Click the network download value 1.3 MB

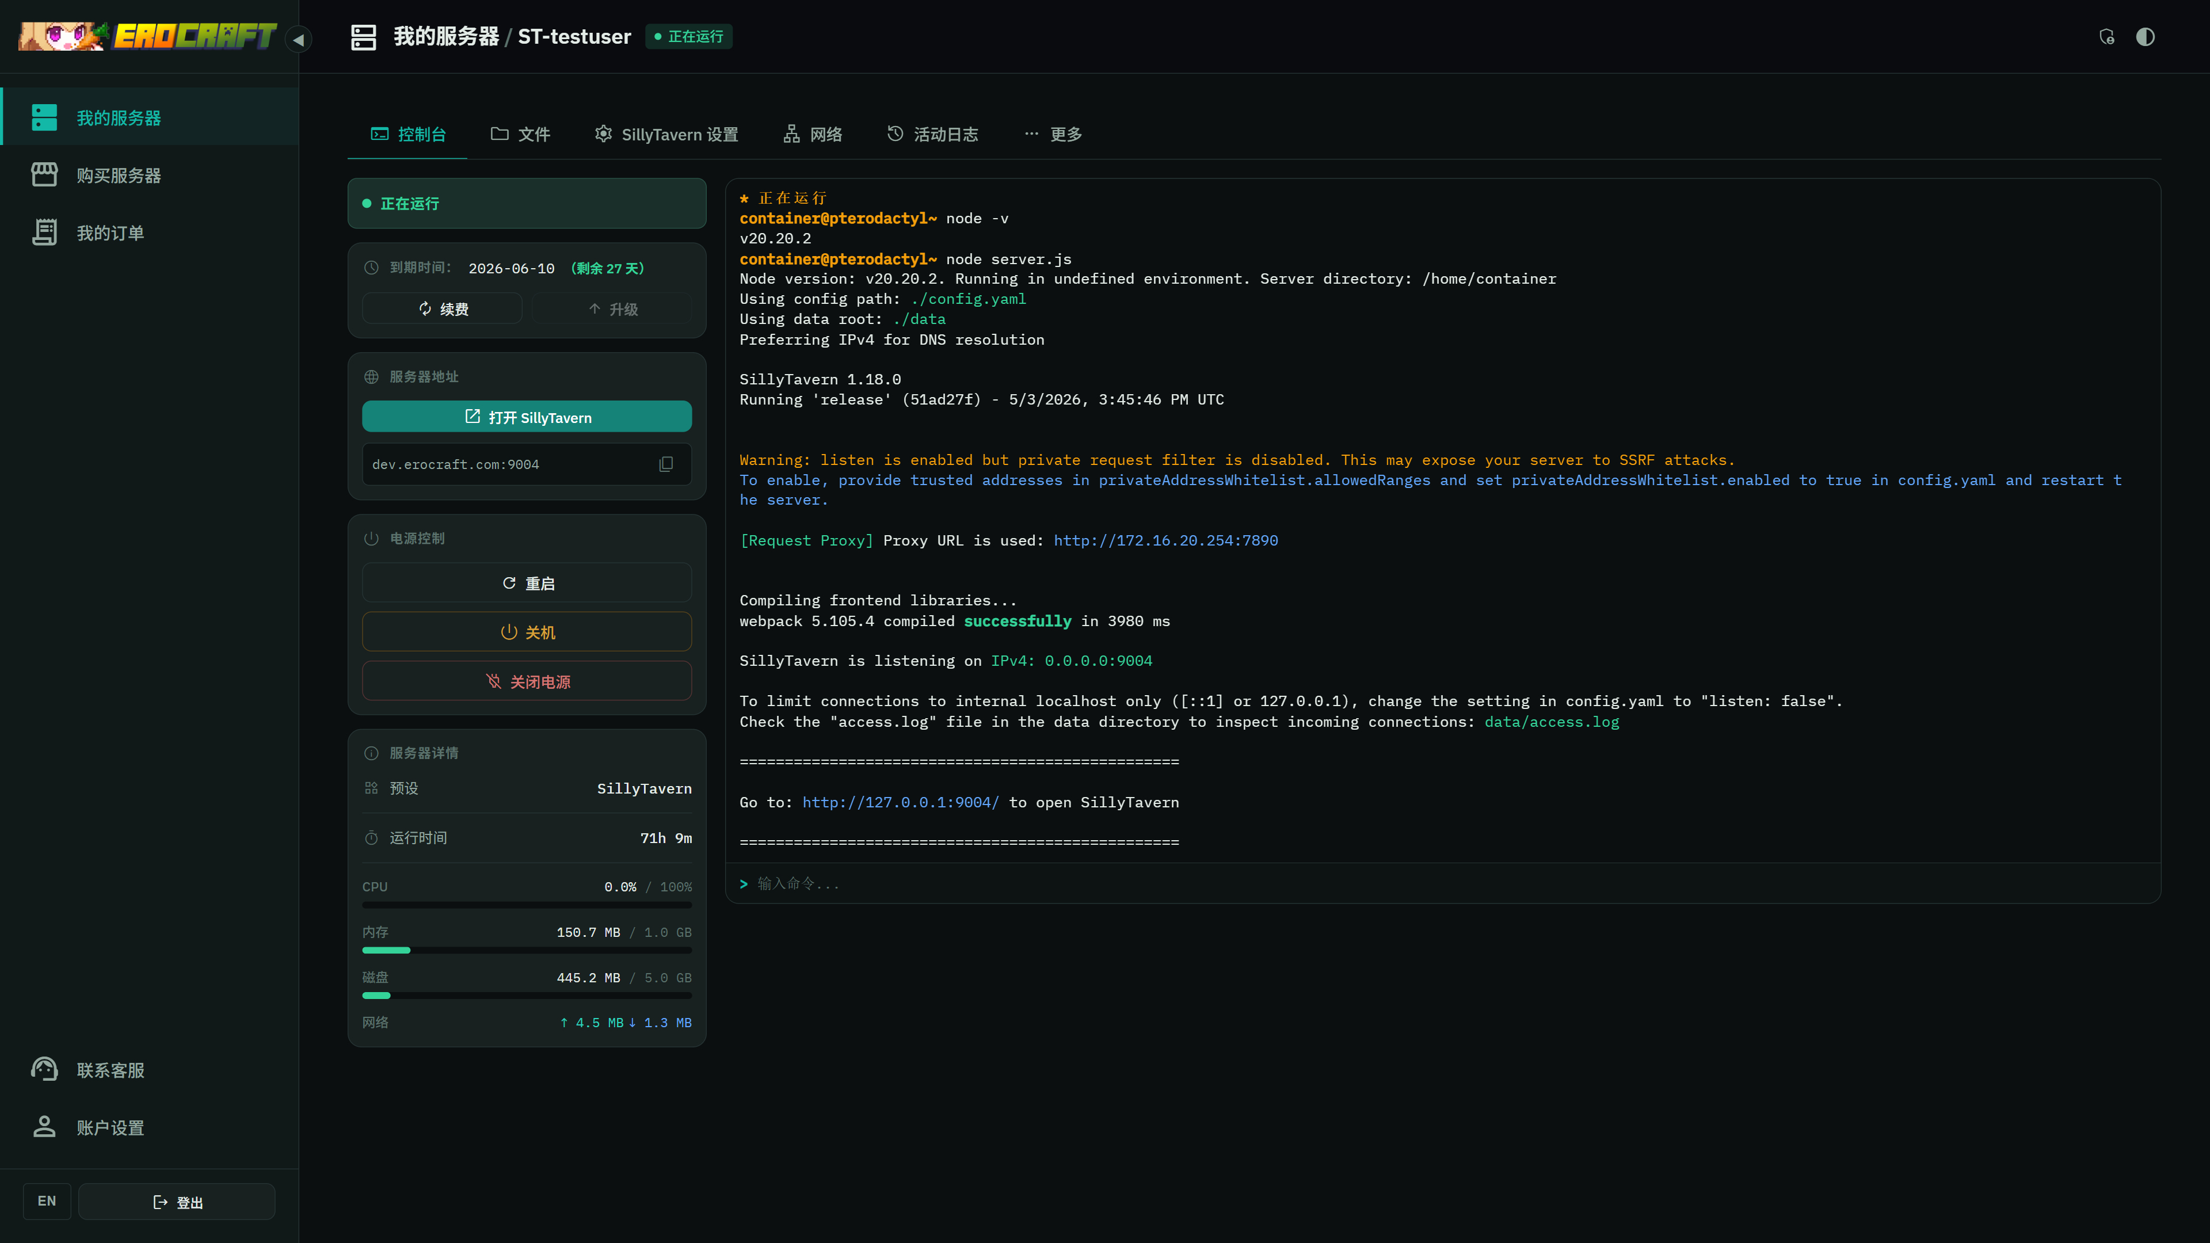pyautogui.click(x=660, y=1023)
